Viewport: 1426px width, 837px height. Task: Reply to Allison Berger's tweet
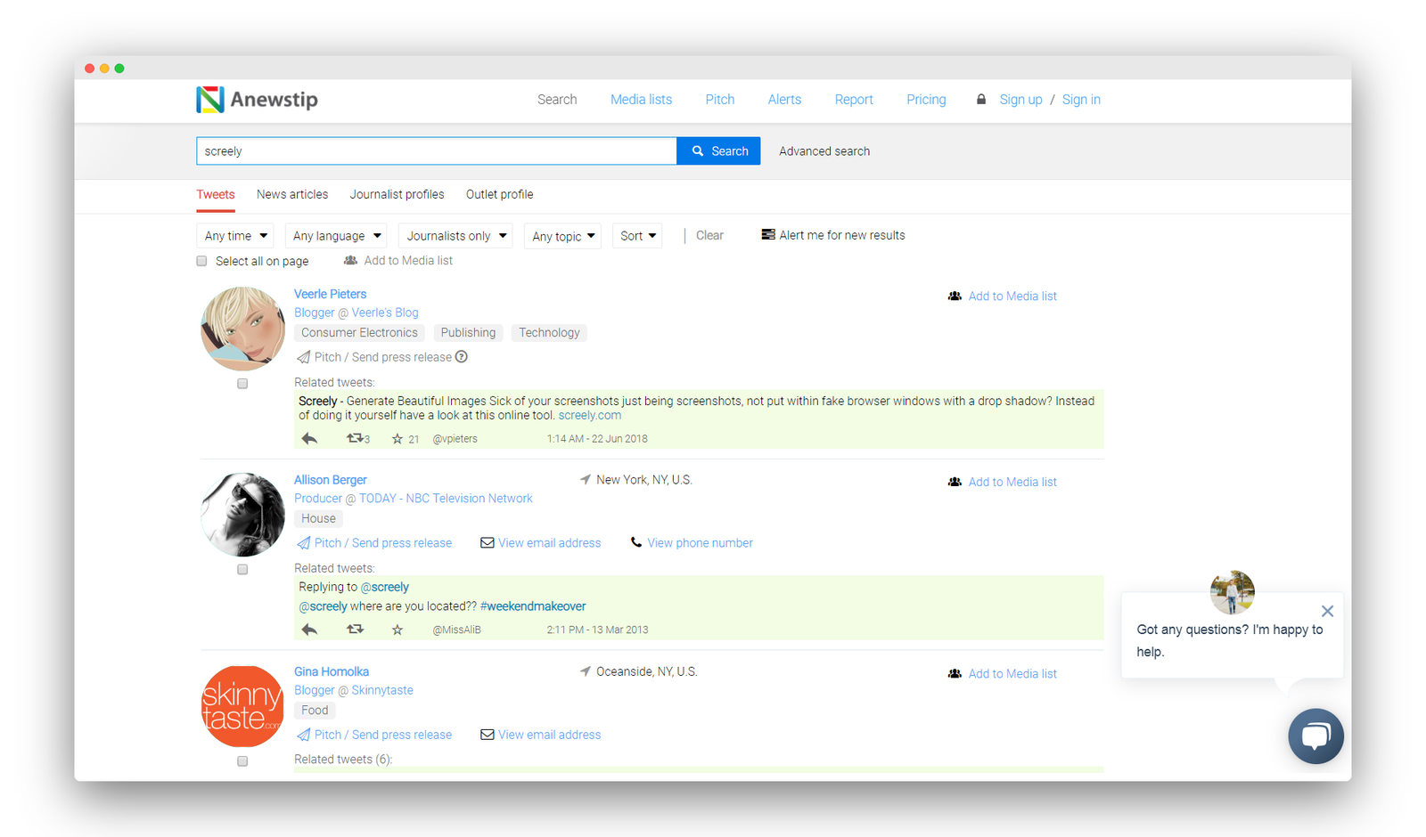pos(309,630)
